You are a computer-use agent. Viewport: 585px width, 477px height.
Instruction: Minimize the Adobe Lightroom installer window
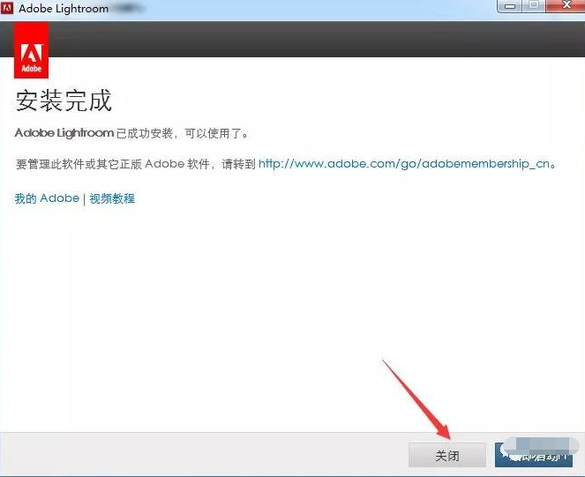coord(510,6)
